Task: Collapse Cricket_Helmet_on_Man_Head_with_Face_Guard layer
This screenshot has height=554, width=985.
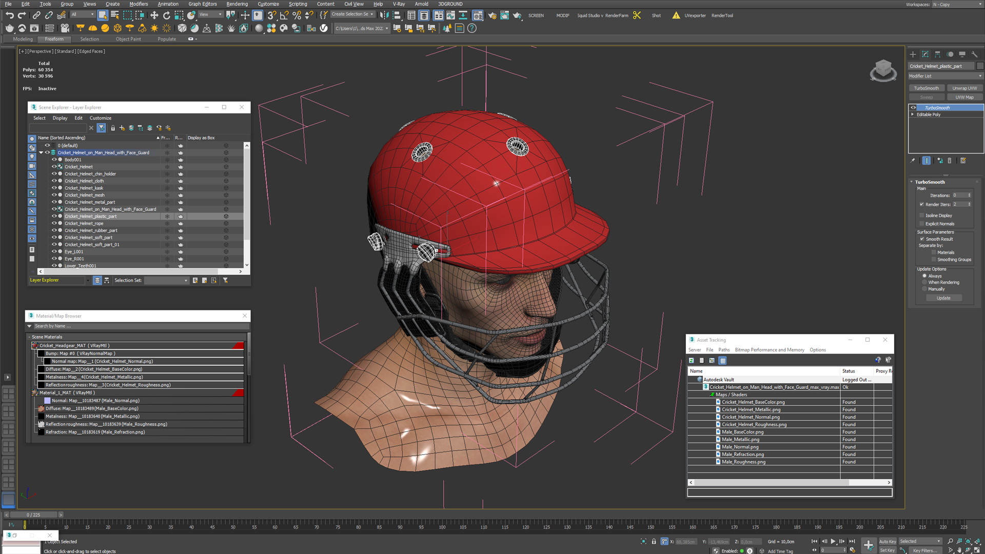Action: click(41, 152)
